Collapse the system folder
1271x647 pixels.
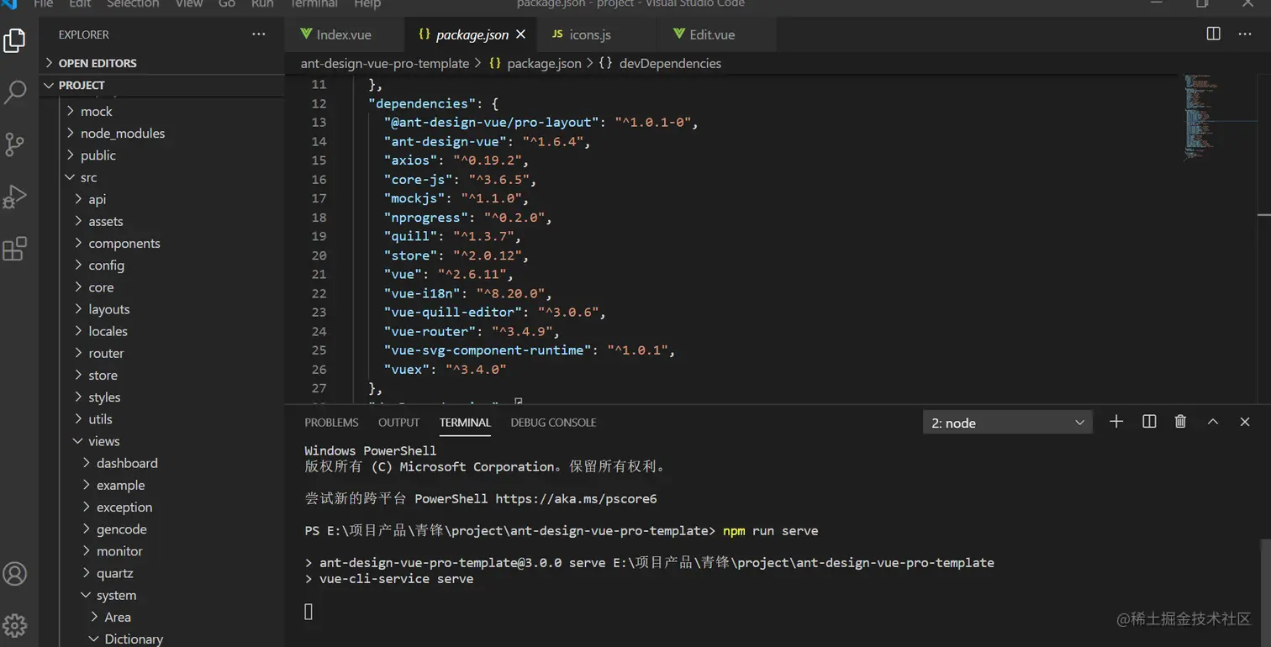coord(162,595)
